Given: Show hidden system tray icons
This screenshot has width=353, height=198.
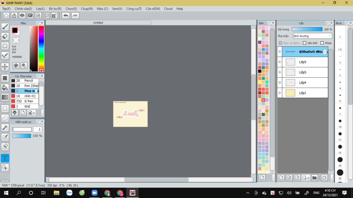Looking at the screenshot, I should tap(248, 193).
